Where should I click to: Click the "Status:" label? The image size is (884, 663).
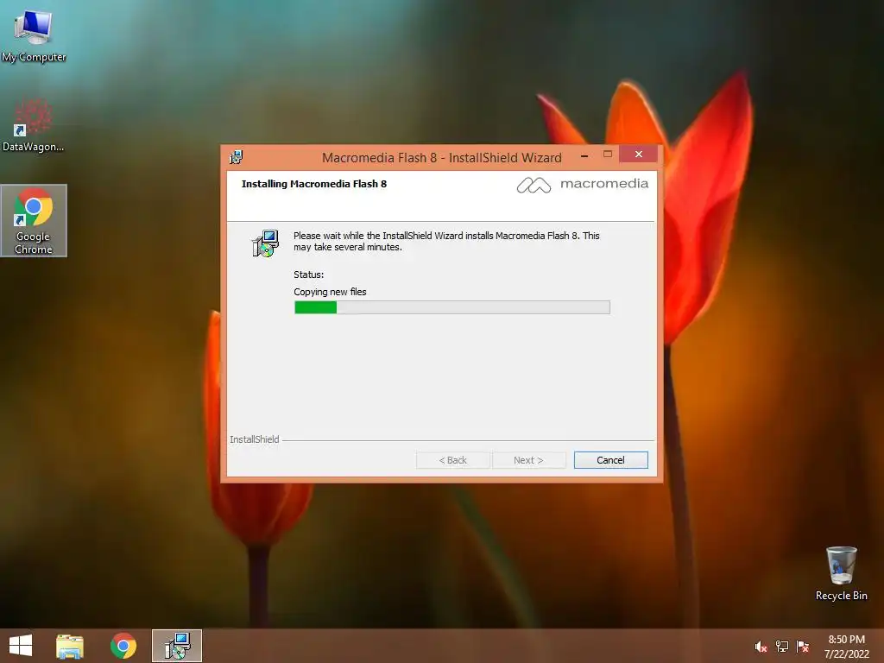pyautogui.click(x=308, y=275)
